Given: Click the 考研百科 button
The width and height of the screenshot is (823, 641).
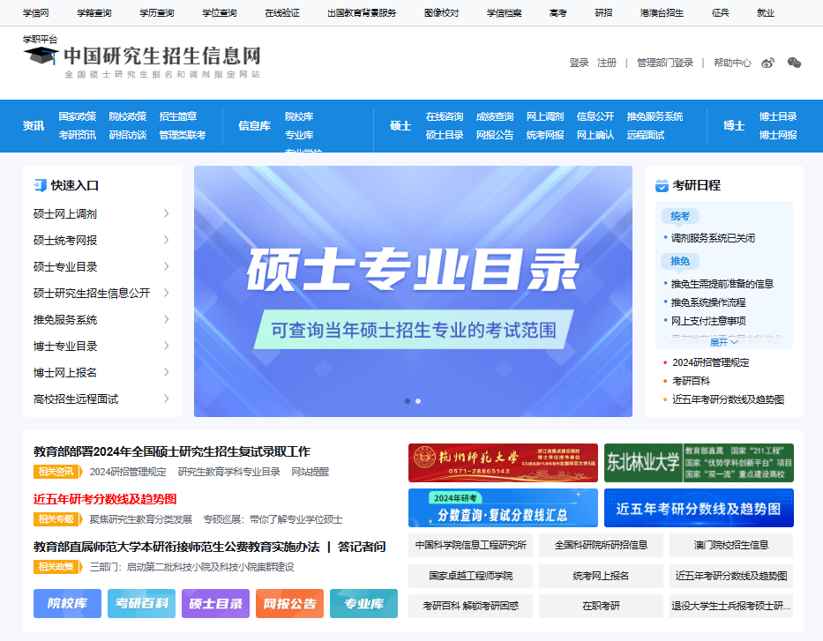Looking at the screenshot, I should (x=141, y=603).
